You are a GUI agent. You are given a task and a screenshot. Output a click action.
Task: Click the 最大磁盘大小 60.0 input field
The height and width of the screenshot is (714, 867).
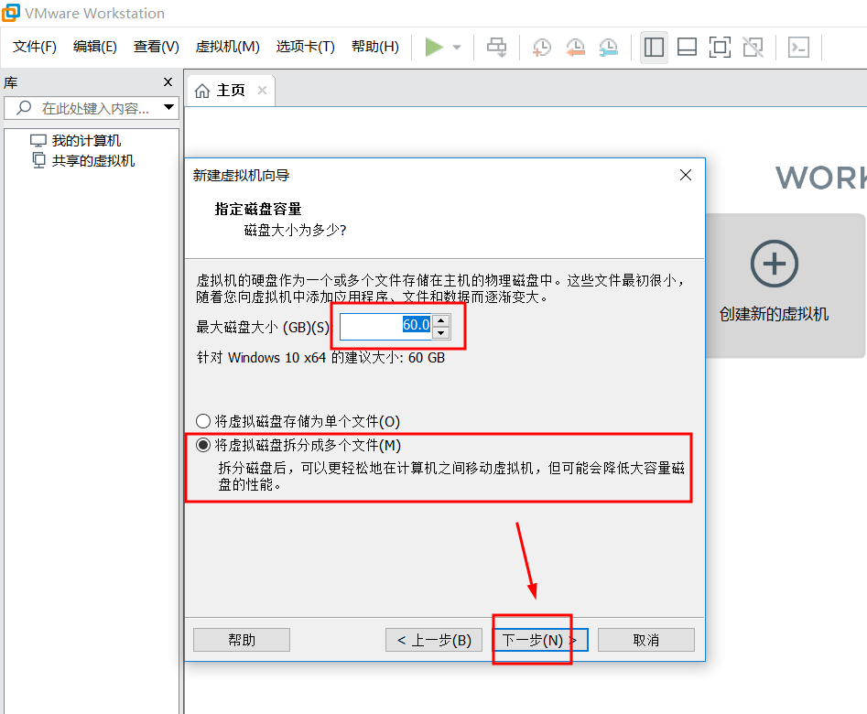coord(386,326)
